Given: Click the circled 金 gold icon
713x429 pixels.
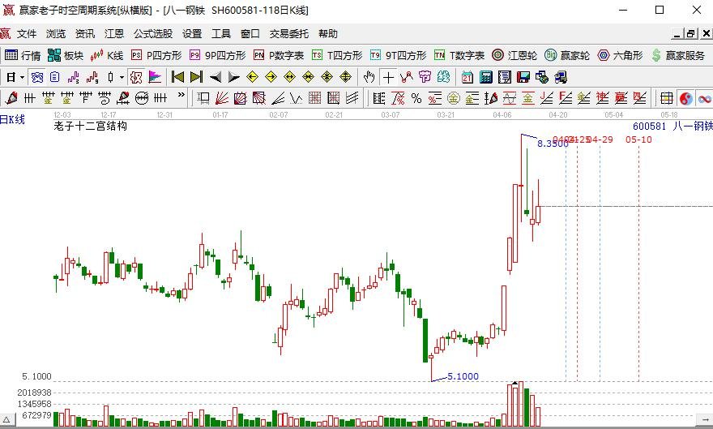Looking at the screenshot, I should [454, 98].
